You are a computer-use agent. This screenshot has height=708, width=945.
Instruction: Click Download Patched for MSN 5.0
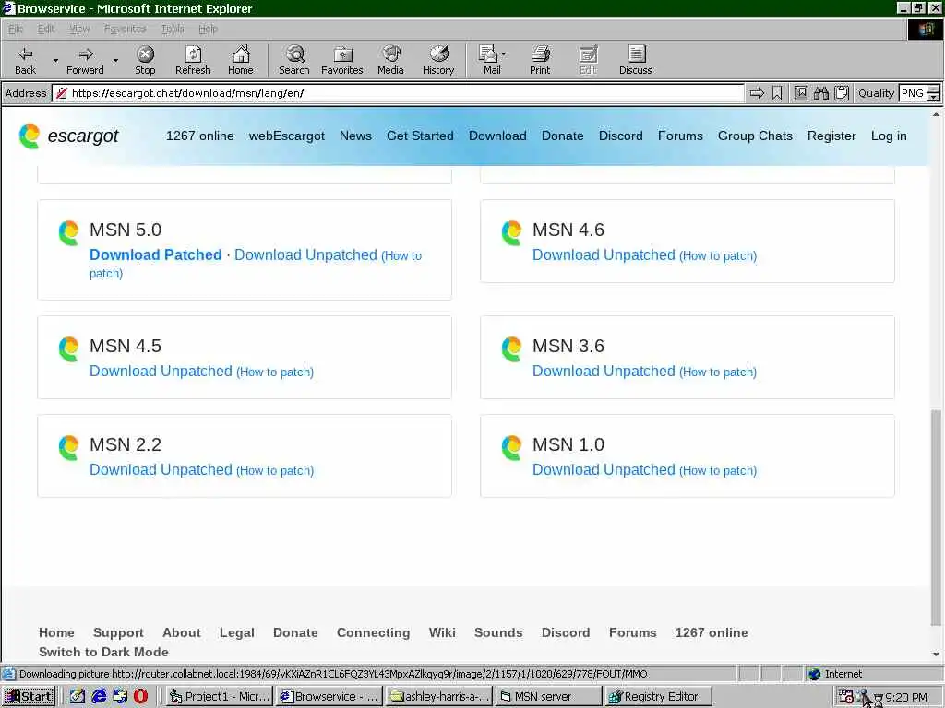point(155,254)
